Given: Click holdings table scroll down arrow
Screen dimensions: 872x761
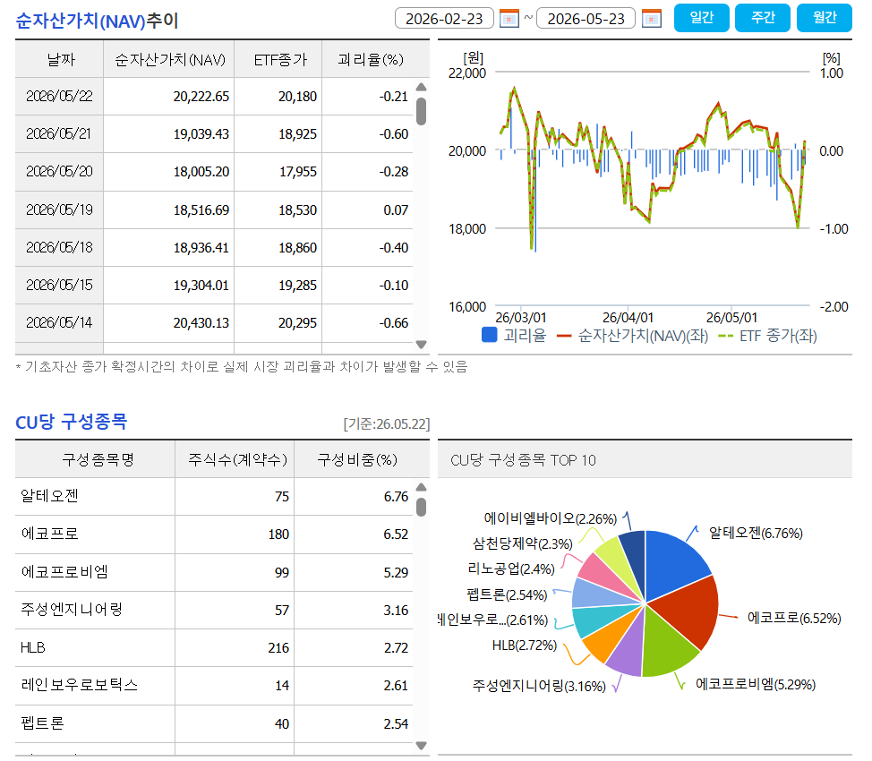Looking at the screenshot, I should point(421,746).
